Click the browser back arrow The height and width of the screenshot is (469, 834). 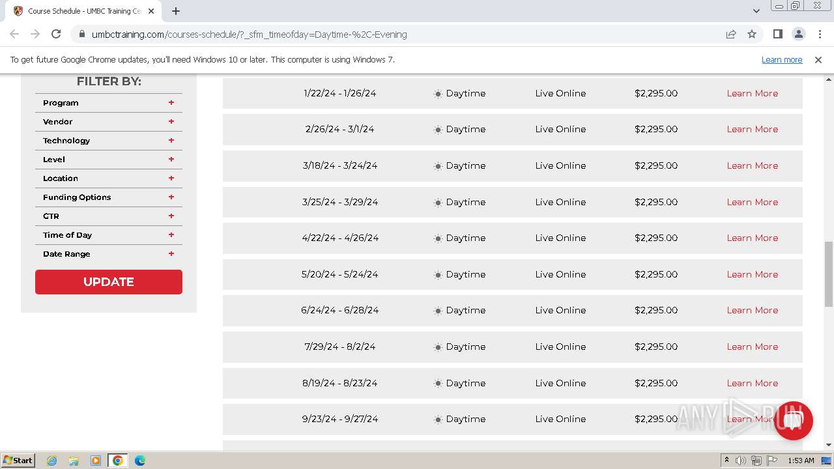(x=14, y=34)
